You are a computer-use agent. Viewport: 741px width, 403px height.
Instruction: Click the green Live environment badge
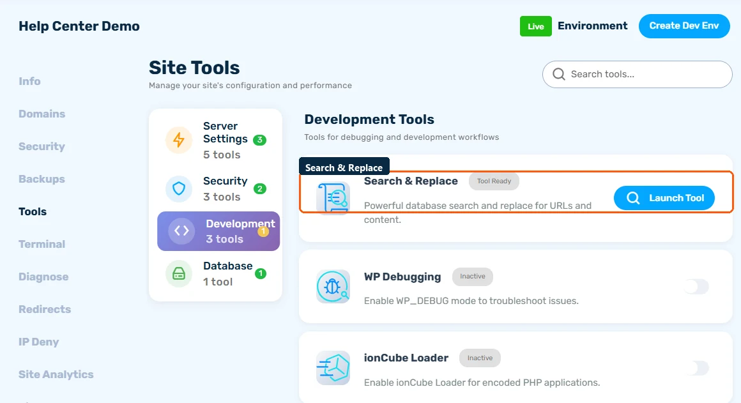click(x=535, y=26)
